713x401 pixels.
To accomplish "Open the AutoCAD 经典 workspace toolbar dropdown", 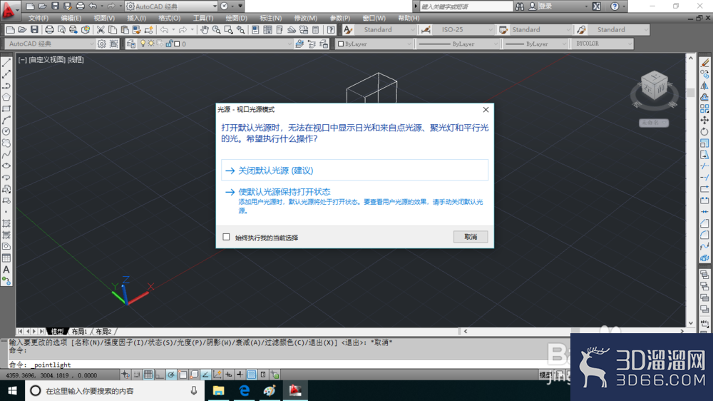I will coord(91,44).
